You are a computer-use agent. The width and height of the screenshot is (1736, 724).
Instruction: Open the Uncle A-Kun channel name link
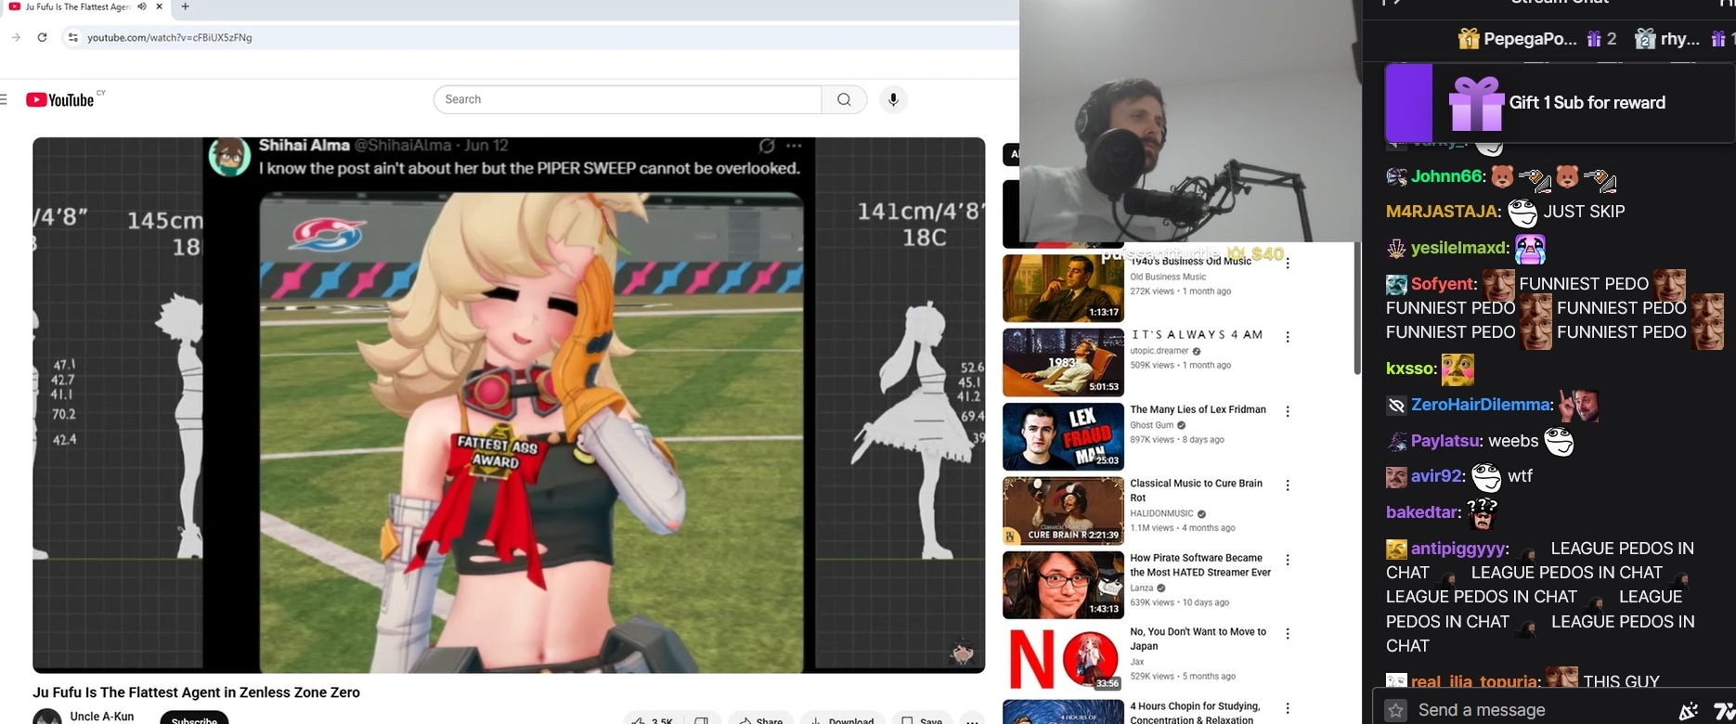(102, 716)
